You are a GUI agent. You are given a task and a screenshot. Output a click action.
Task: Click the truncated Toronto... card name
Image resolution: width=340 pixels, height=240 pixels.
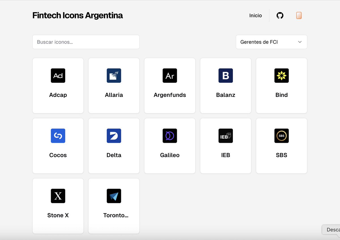116,215
